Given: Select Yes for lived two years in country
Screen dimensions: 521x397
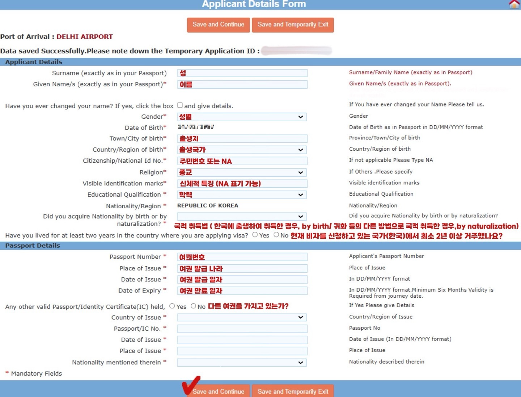Looking at the screenshot, I should (x=255, y=235).
